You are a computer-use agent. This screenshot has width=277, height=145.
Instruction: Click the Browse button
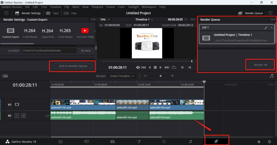pyautogui.click(x=86, y=51)
